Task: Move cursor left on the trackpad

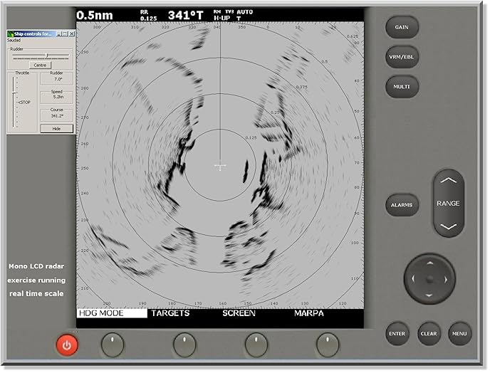Action: 413,278
